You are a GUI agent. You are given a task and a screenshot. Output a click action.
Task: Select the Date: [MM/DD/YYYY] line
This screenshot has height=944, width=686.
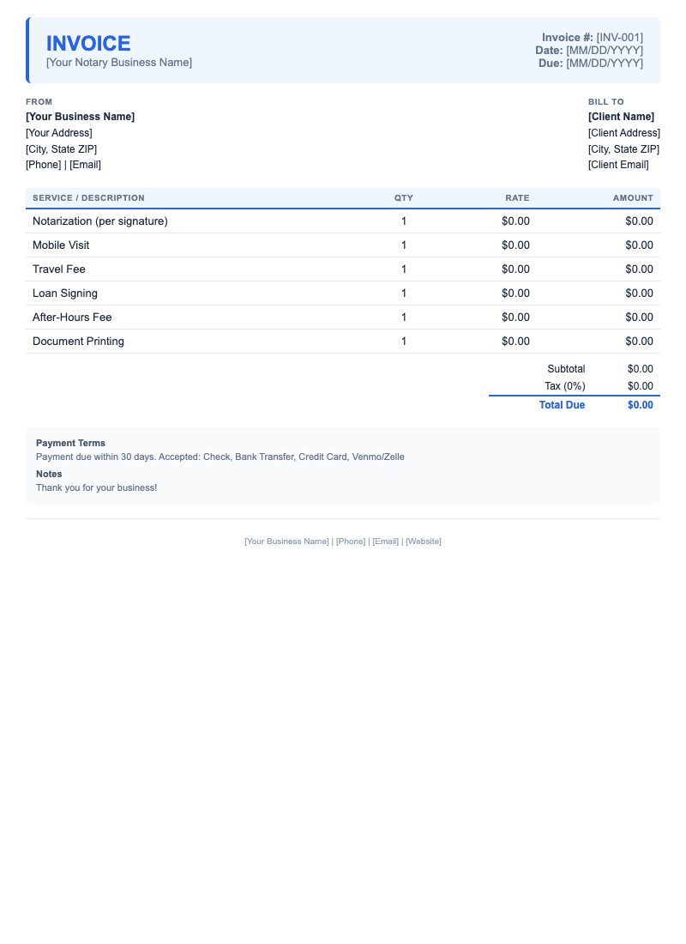(x=589, y=51)
